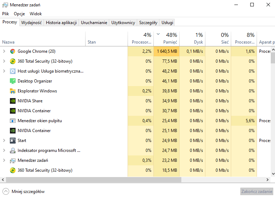Click the Mniej szczegółów circle arrow icon

tap(6, 192)
